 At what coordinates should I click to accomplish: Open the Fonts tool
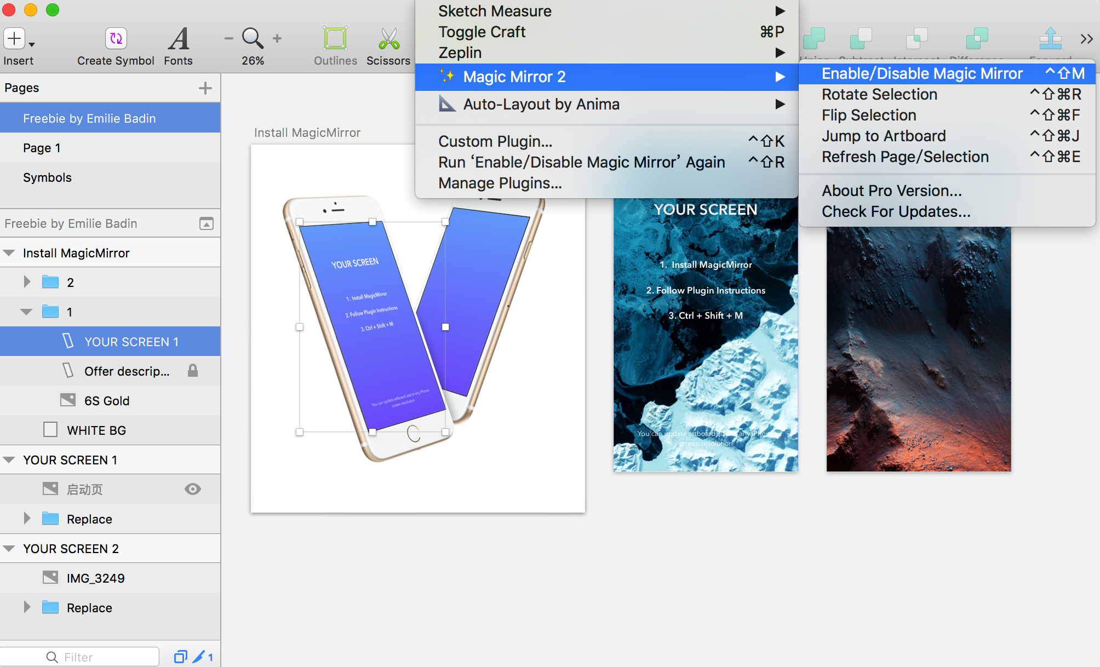pos(179,39)
